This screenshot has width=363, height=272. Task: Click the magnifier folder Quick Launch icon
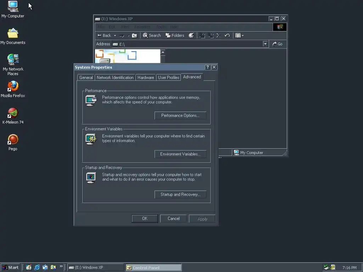[x=53, y=267]
